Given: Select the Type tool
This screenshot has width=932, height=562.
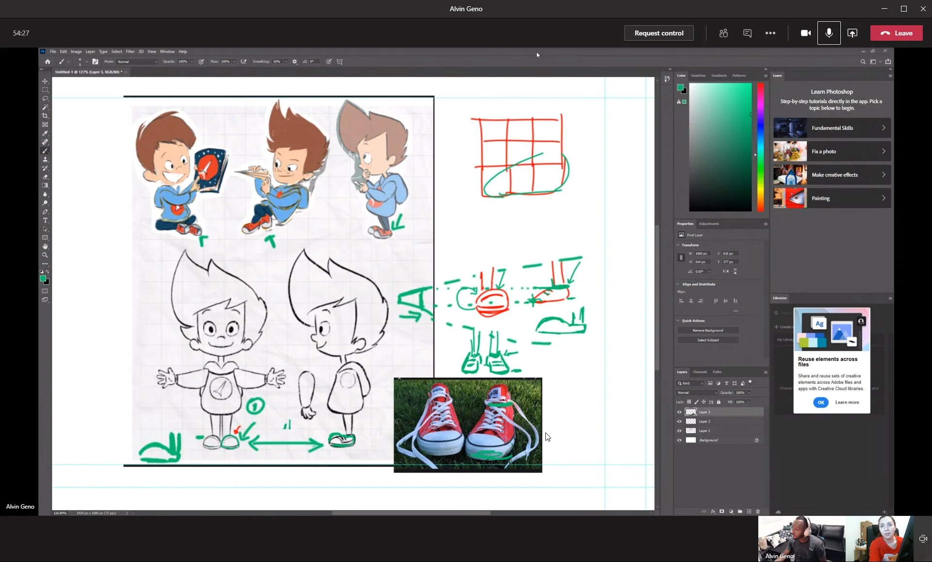Looking at the screenshot, I should click(x=45, y=220).
